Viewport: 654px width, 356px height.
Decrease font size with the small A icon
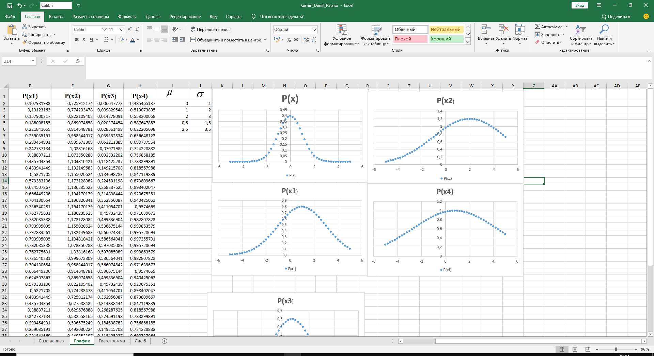click(137, 30)
